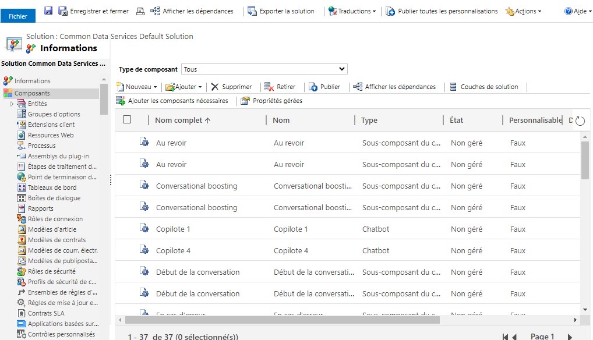Viewport: 593px width, 340px height.
Task: Click the Exporter la solution icon
Action: tap(252, 11)
